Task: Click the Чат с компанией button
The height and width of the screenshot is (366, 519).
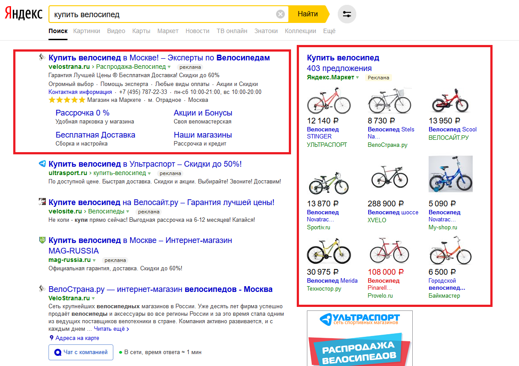Action: 81,352
